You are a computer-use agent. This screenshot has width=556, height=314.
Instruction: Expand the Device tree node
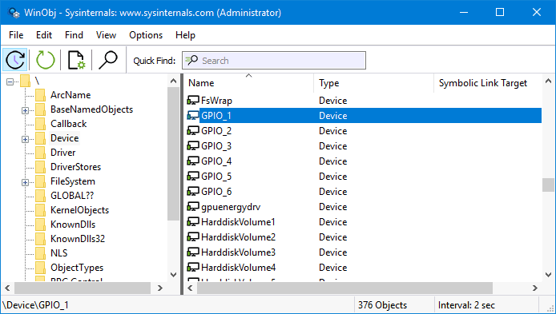point(25,139)
